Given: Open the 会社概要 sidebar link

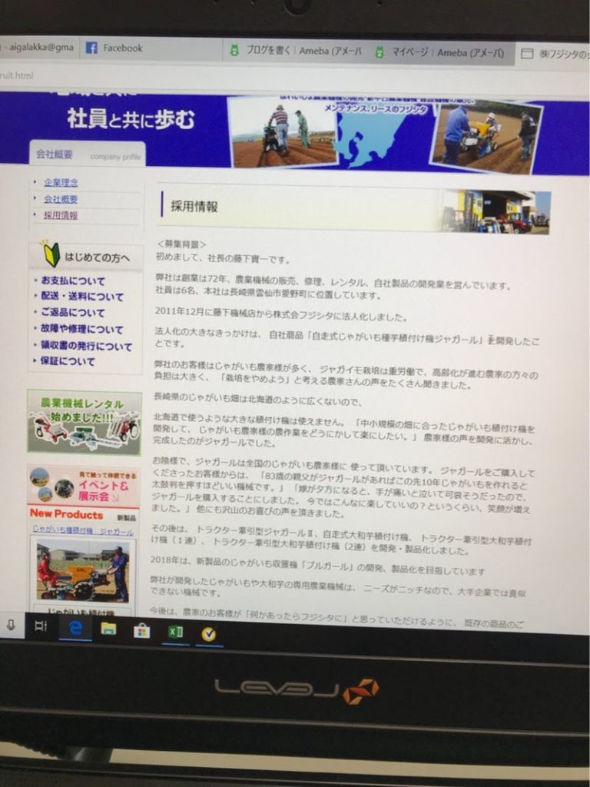Looking at the screenshot, I should tap(60, 199).
